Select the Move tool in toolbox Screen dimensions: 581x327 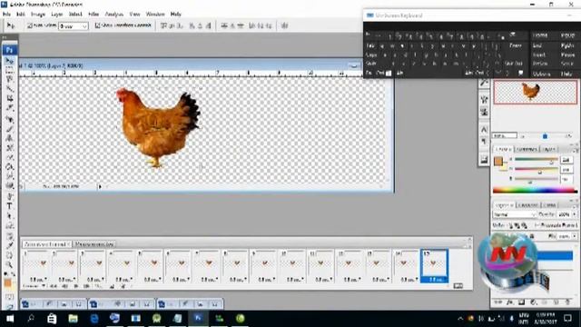pyautogui.click(x=10, y=61)
